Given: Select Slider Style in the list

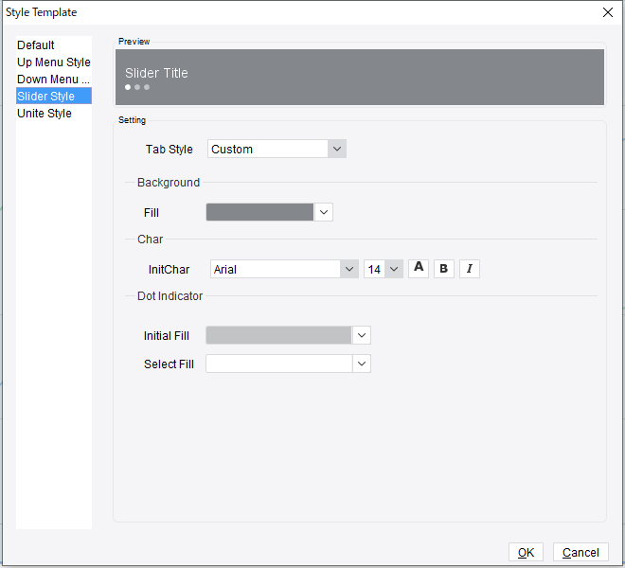Looking at the screenshot, I should (45, 97).
